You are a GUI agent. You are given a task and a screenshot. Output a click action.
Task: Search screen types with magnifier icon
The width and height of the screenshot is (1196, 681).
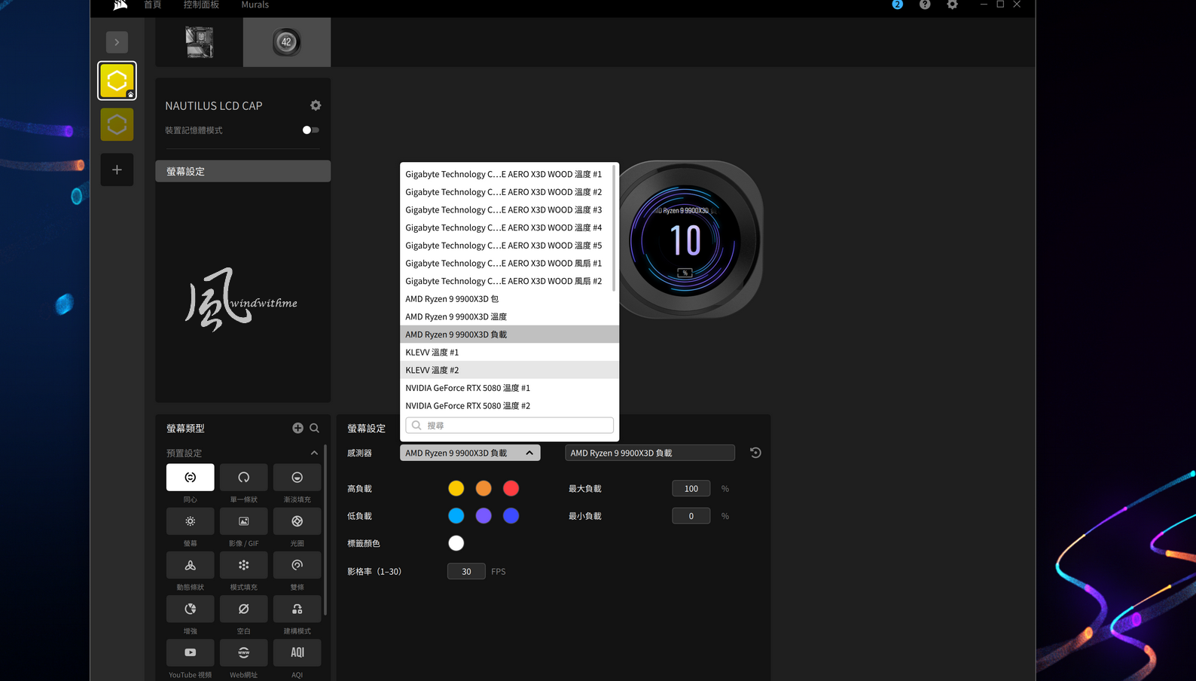315,428
